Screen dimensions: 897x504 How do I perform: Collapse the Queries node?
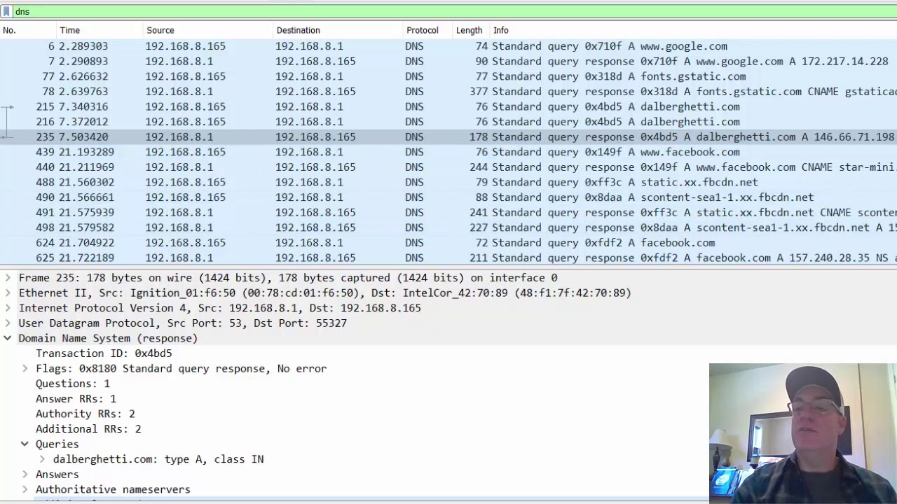pos(25,444)
